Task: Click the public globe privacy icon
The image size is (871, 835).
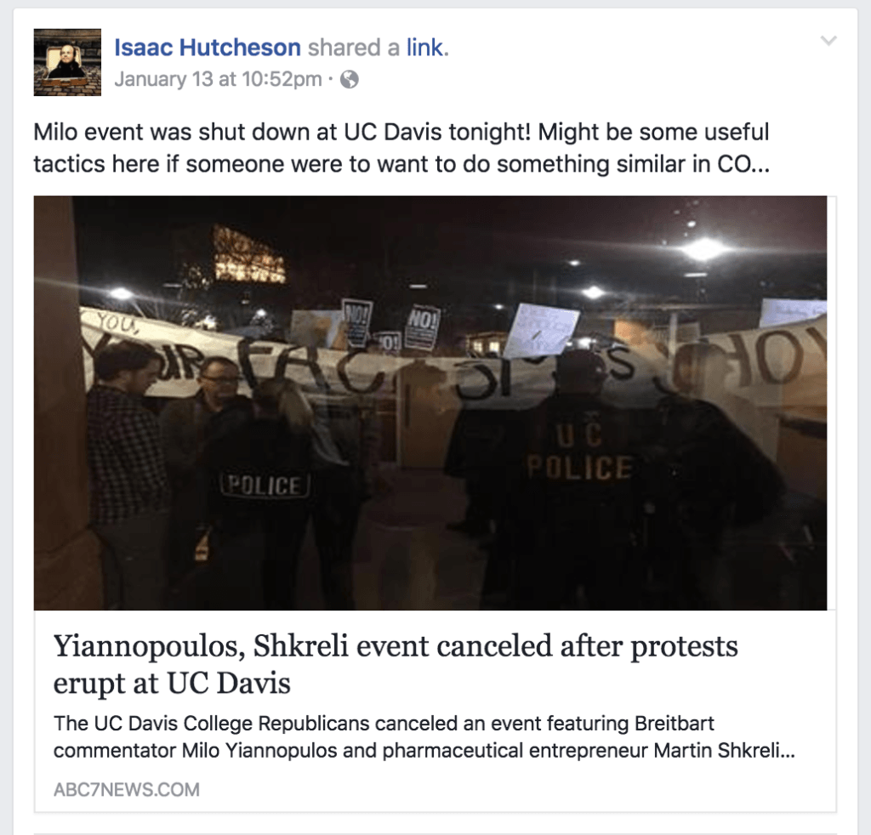Action: pos(350,80)
